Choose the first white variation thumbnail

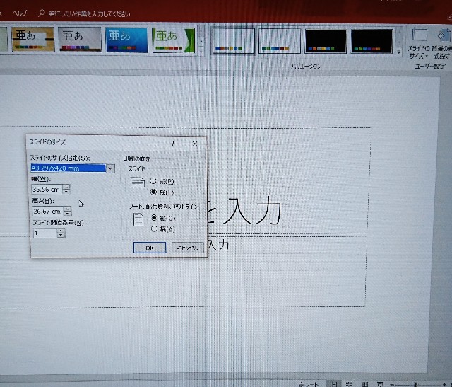pos(233,41)
